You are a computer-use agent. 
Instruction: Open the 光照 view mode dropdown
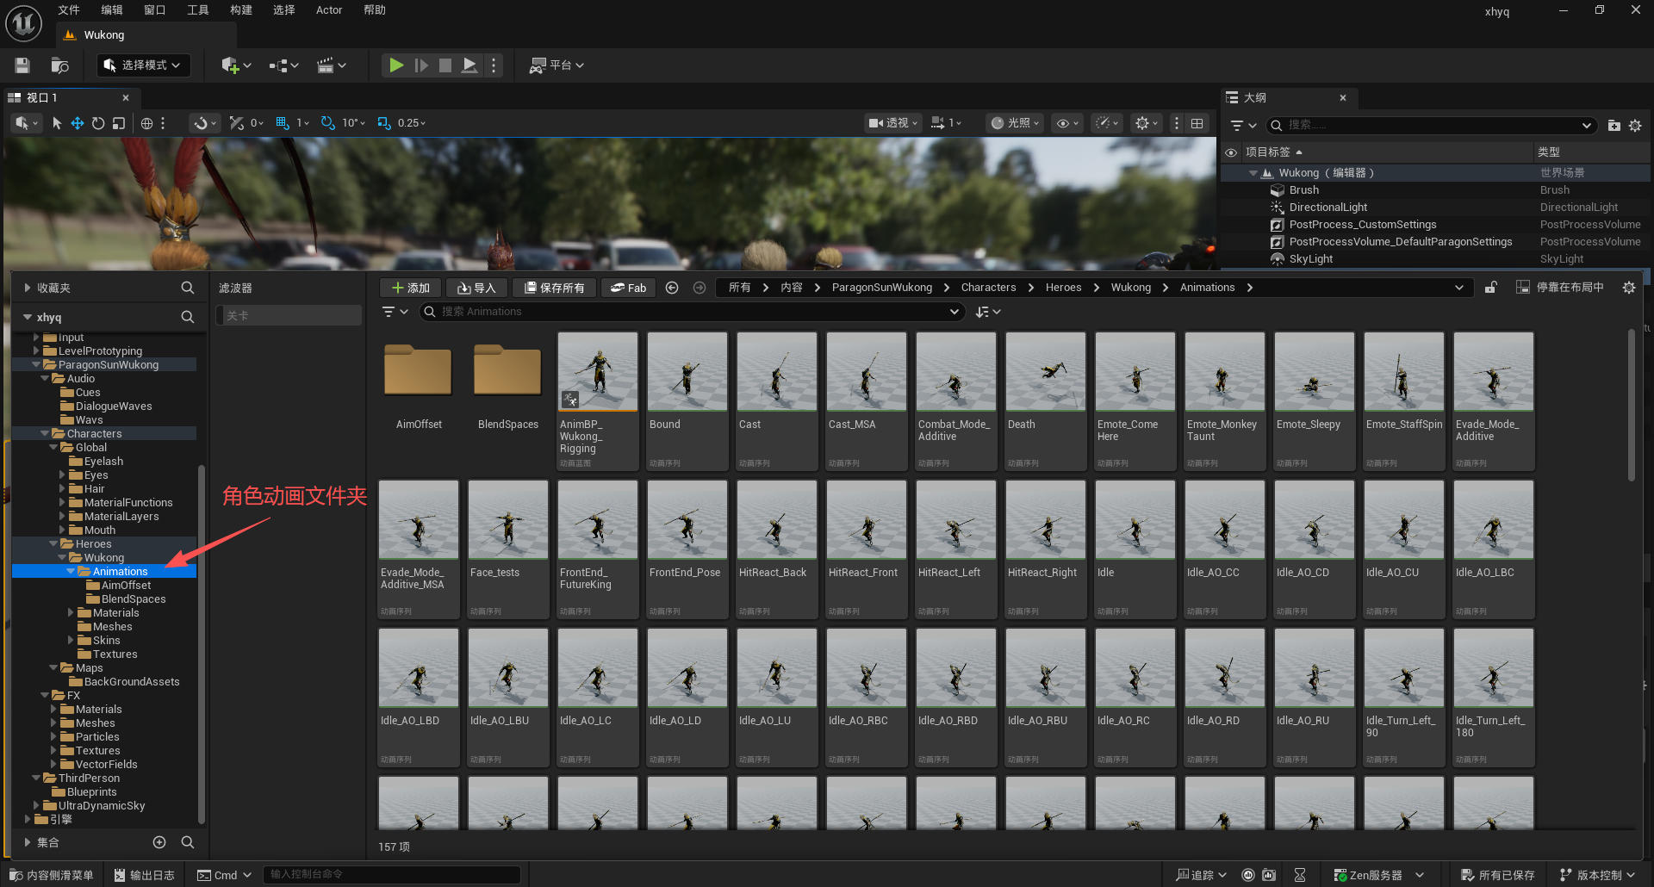coord(1015,123)
